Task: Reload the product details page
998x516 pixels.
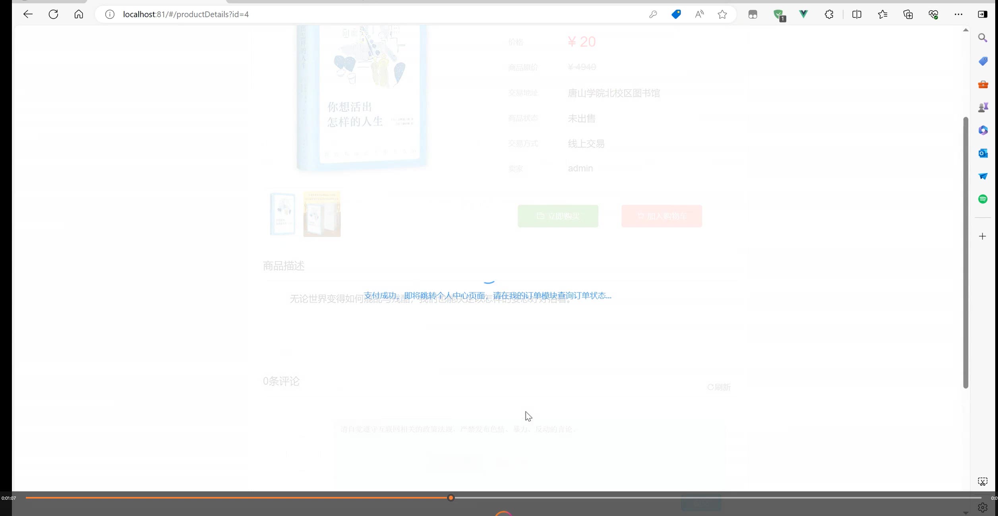Action: [x=53, y=14]
